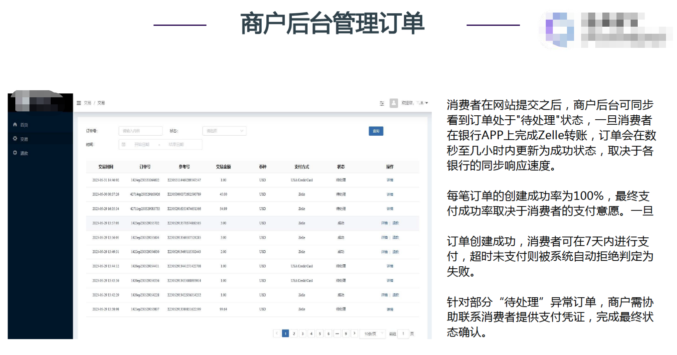Click order number 1424ep230531064602 cell

coord(145,180)
